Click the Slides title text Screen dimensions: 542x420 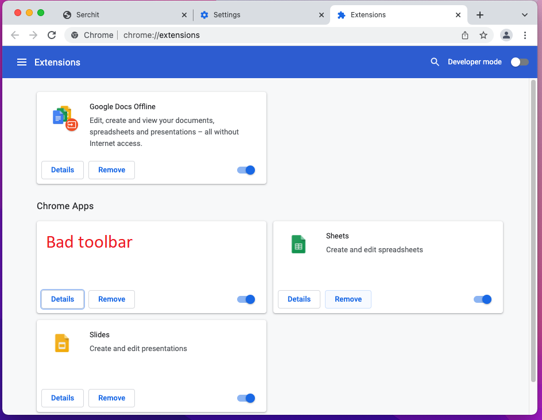99,335
